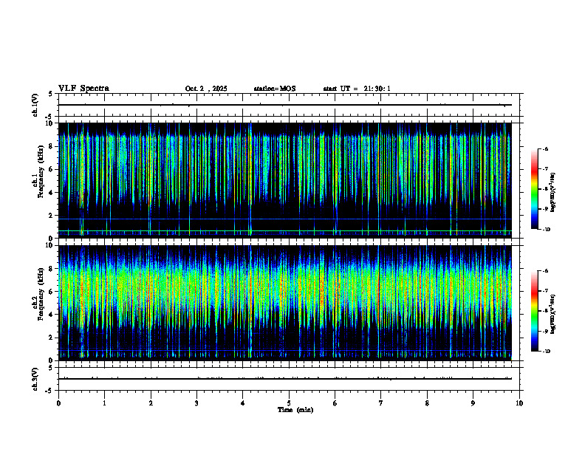Click the time axis tick label 2
The image size is (585, 452).
tap(151, 403)
